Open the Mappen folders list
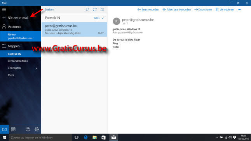251x141 pixels. (x=11, y=46)
